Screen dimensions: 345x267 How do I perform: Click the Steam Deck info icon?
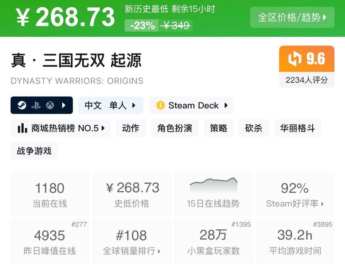[160, 105]
